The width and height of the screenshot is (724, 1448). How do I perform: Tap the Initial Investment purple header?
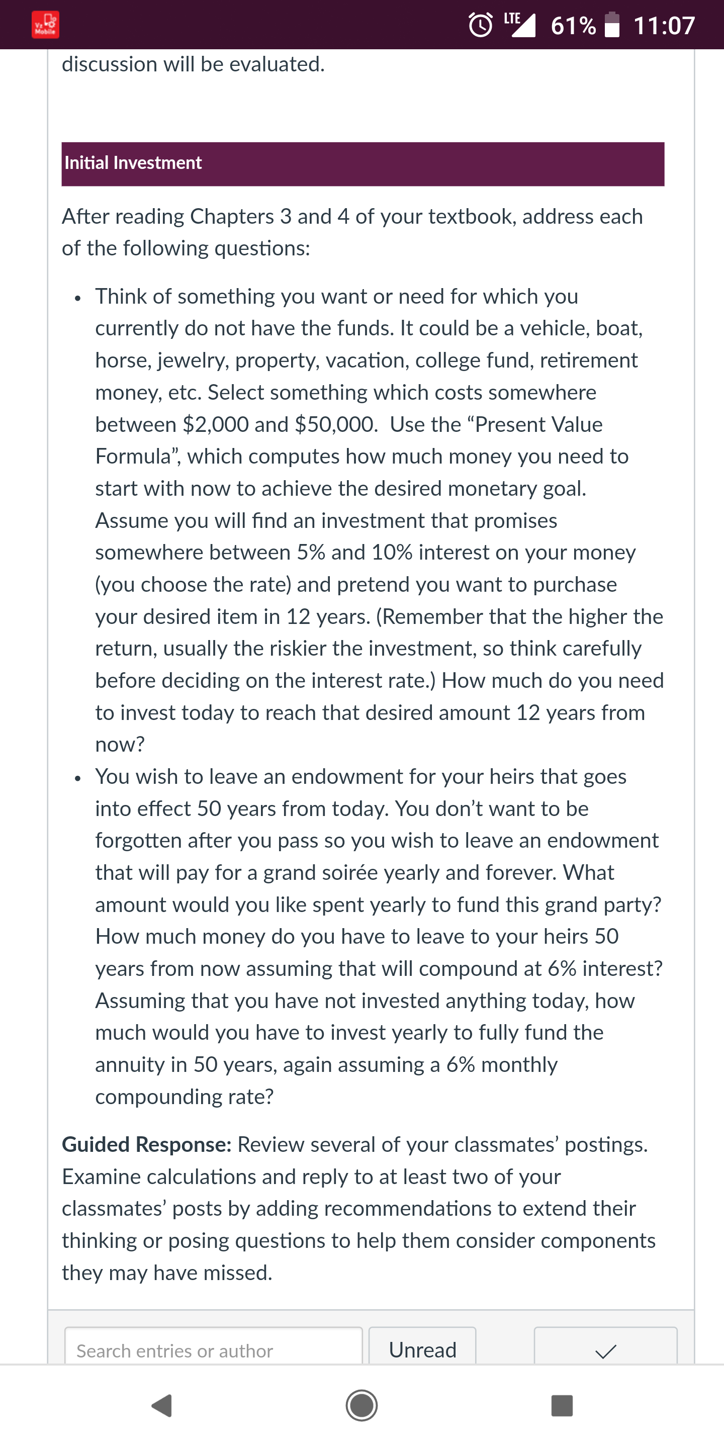coord(363,163)
